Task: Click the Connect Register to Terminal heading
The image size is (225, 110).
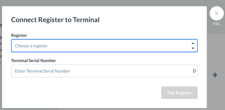Action: click(55, 20)
